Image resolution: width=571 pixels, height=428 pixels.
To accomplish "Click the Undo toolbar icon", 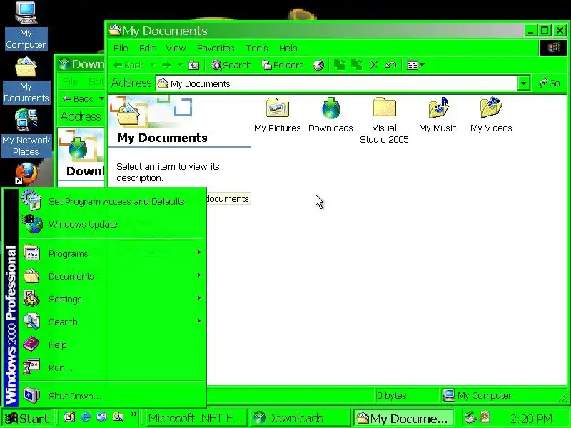I will [390, 66].
